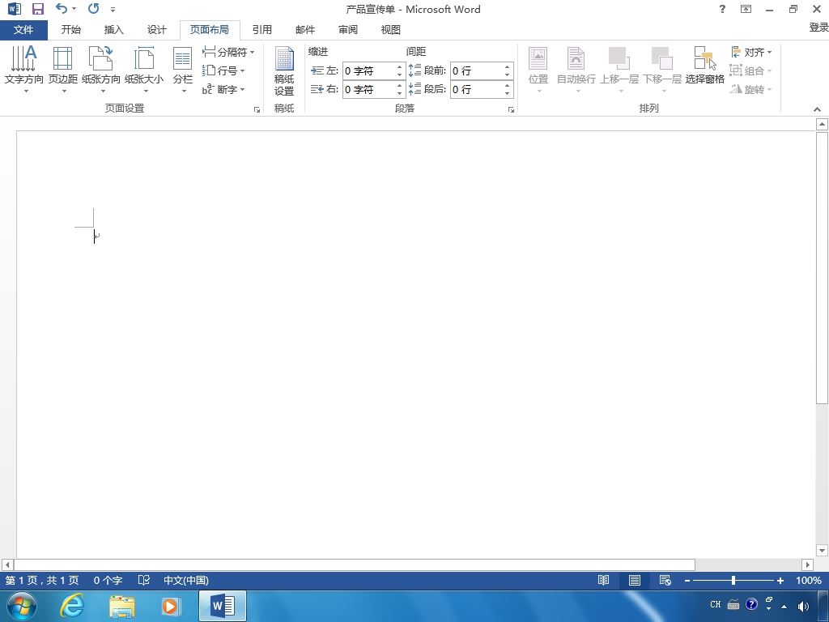Switch to the 邮件 (Mailings) tab
829x622 pixels.
(x=305, y=30)
